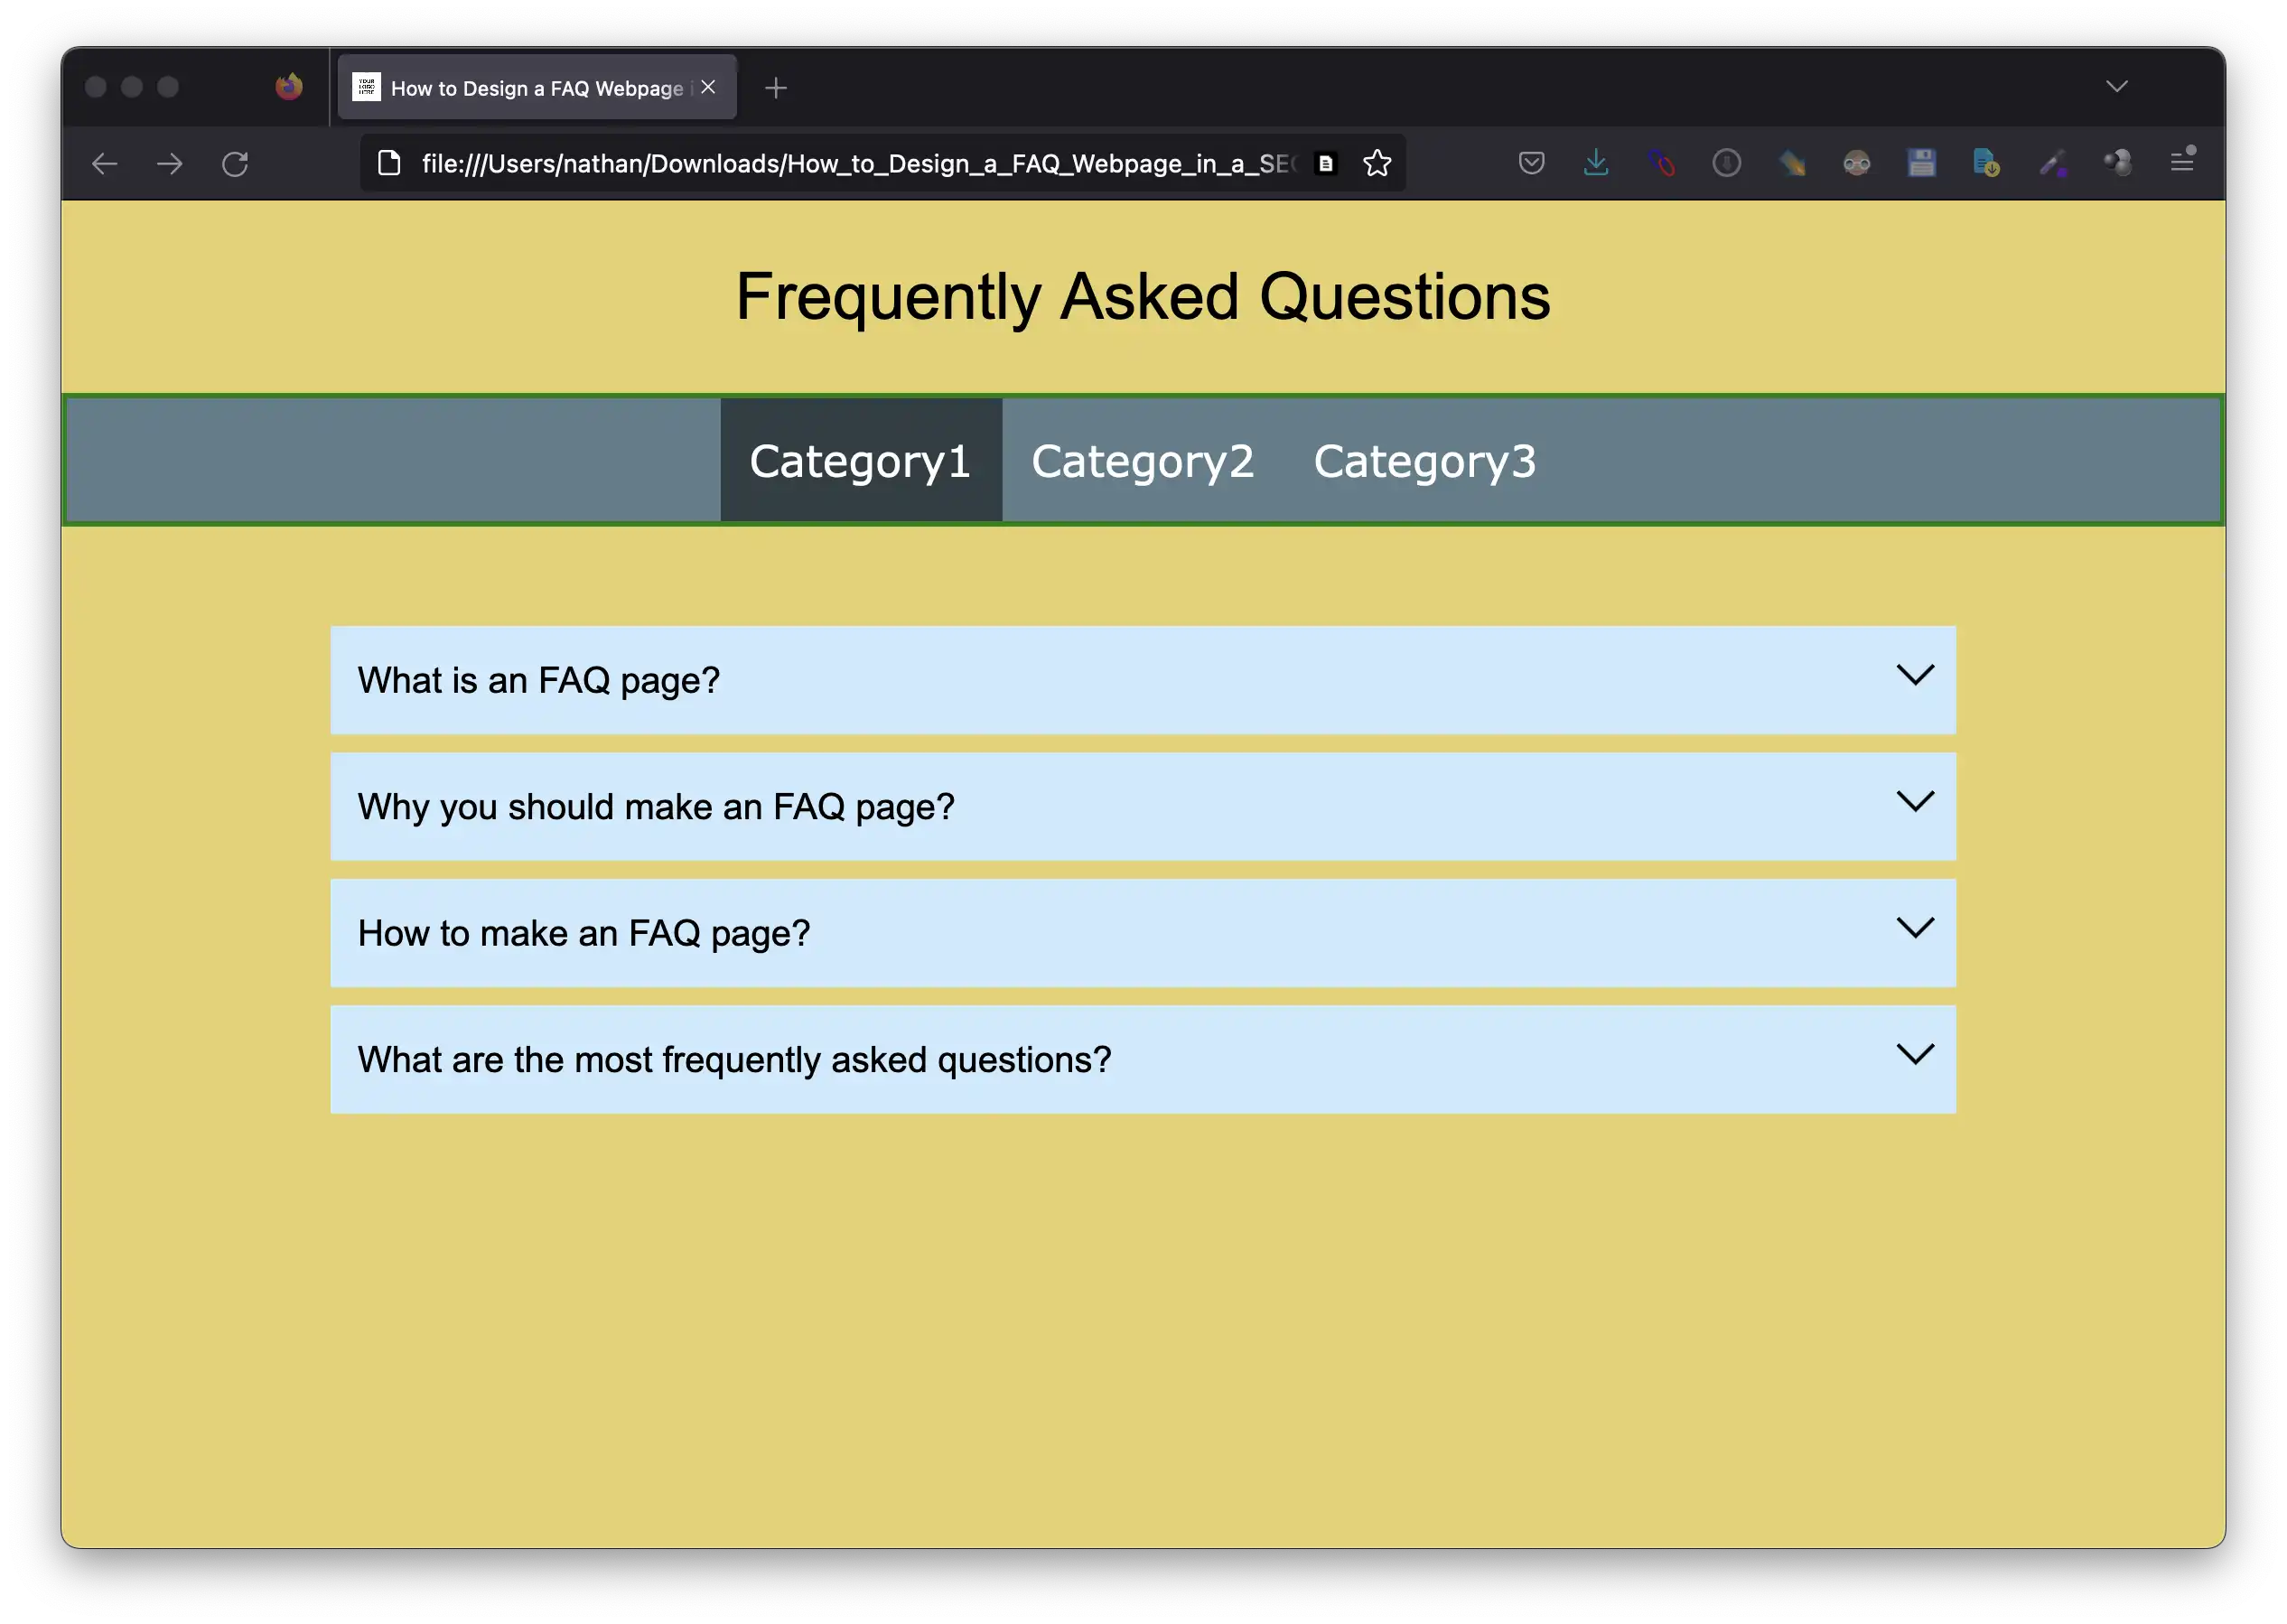This screenshot has width=2287, height=1624.
Task: Open the Downloads panel
Action: tap(1596, 162)
